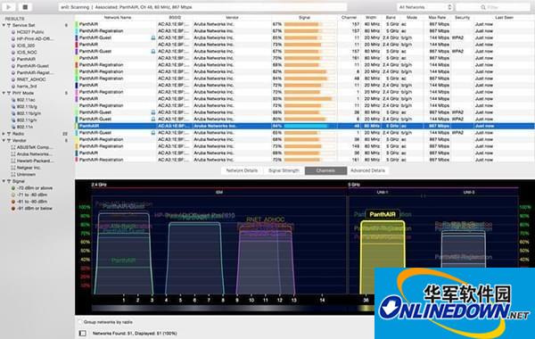Switch to the Signal Strength tab
Image resolution: width=535 pixels, height=339 pixels.
(284, 170)
